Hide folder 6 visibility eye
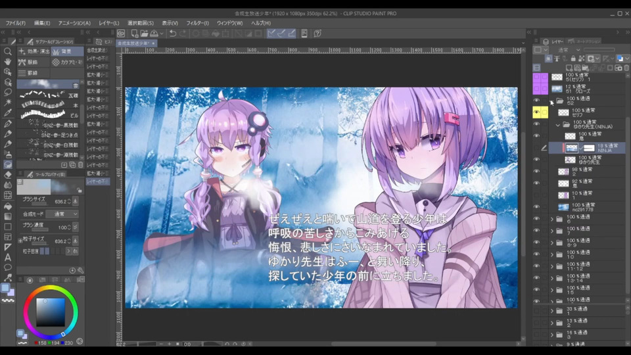The height and width of the screenshot is (355, 631). [536, 218]
